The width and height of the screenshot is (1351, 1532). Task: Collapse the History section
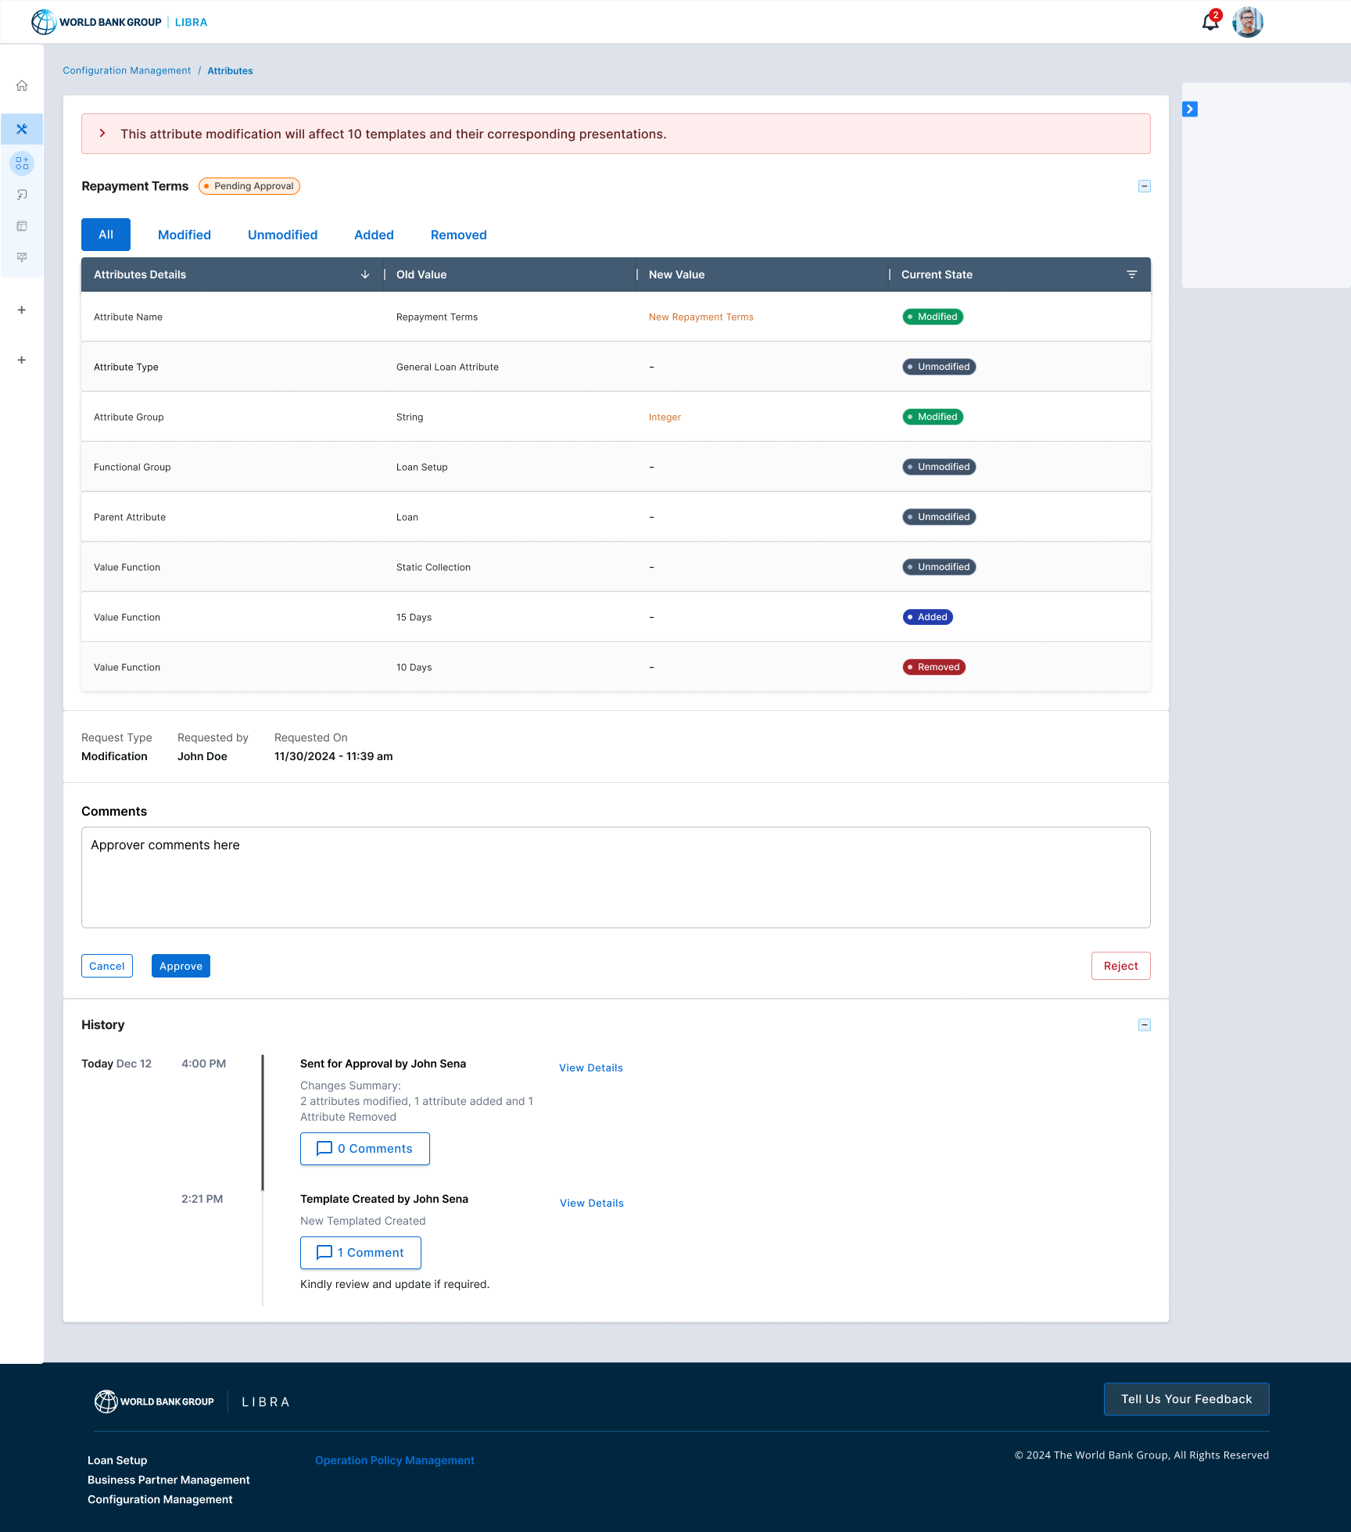tap(1144, 1025)
